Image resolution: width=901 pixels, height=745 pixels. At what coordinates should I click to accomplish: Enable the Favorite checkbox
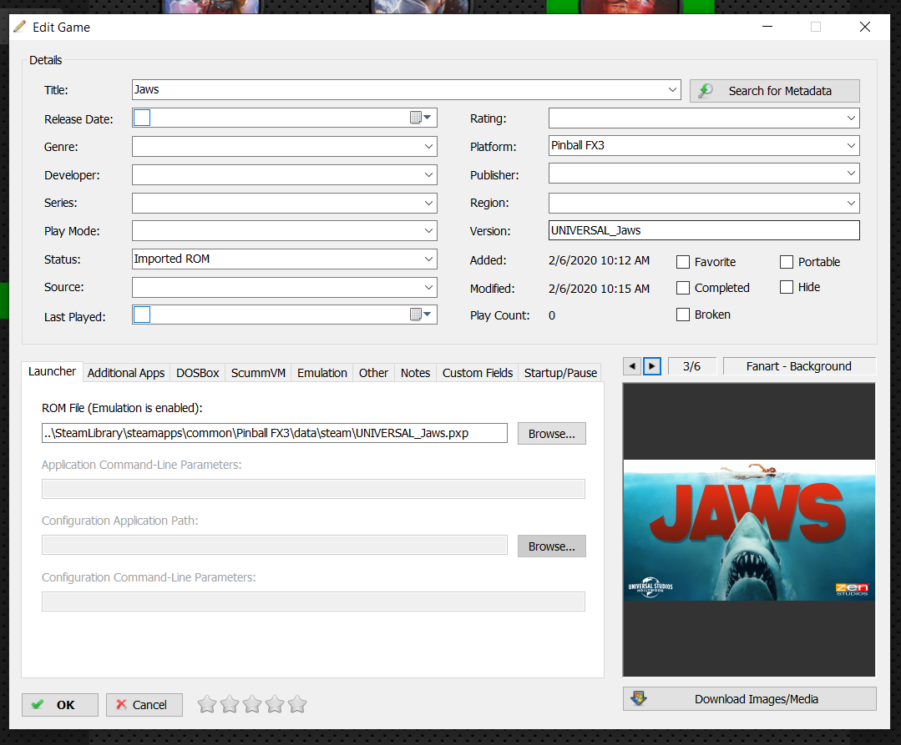tap(683, 262)
